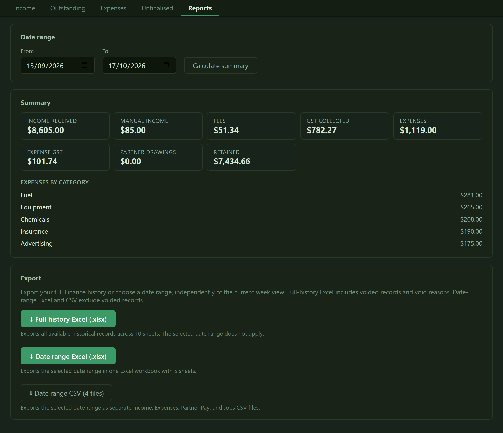The width and height of the screenshot is (503, 433).
Task: Click the Expenses $1,119.00 summary card
Action: [438, 126]
